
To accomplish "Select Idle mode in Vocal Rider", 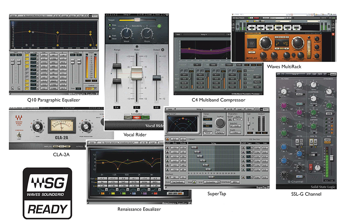I will (x=110, y=29).
